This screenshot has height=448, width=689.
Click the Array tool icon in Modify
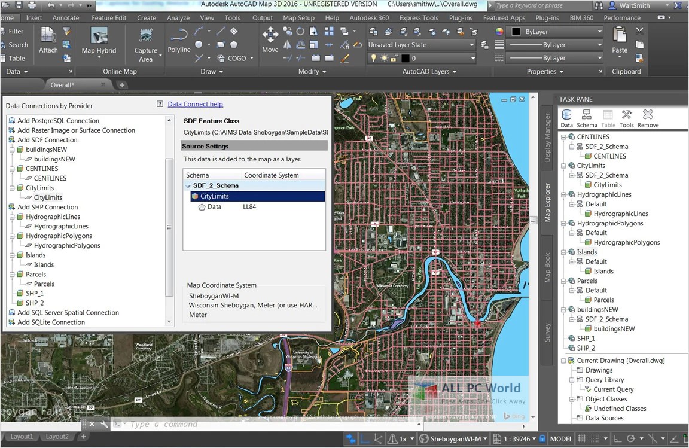(329, 31)
